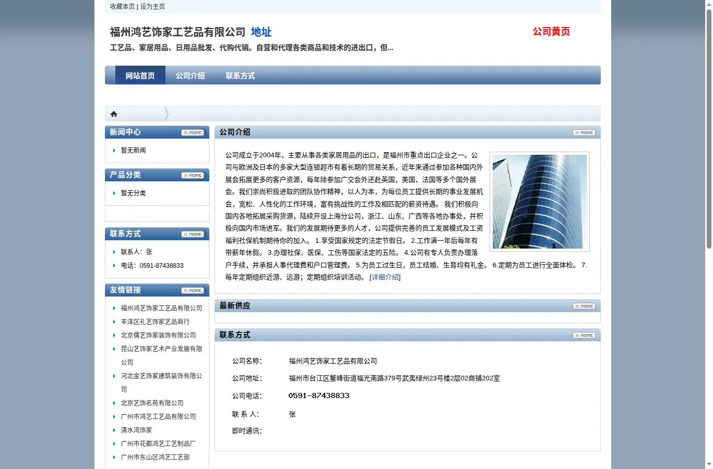Viewport: 713px width, 469px height.
Task: Click the 产品分类 panel heading
Action: pyautogui.click(x=125, y=175)
